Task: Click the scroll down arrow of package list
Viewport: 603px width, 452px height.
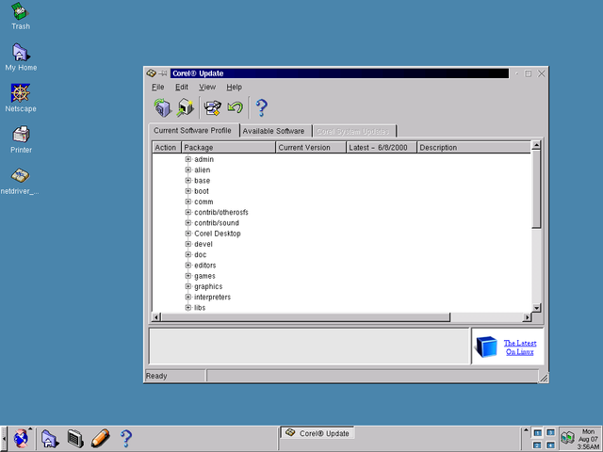Action: tap(536, 308)
